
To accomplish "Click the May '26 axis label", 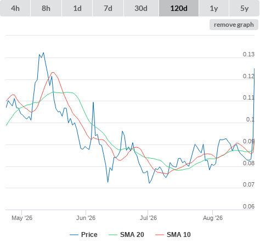I will pyautogui.click(x=22, y=218).
